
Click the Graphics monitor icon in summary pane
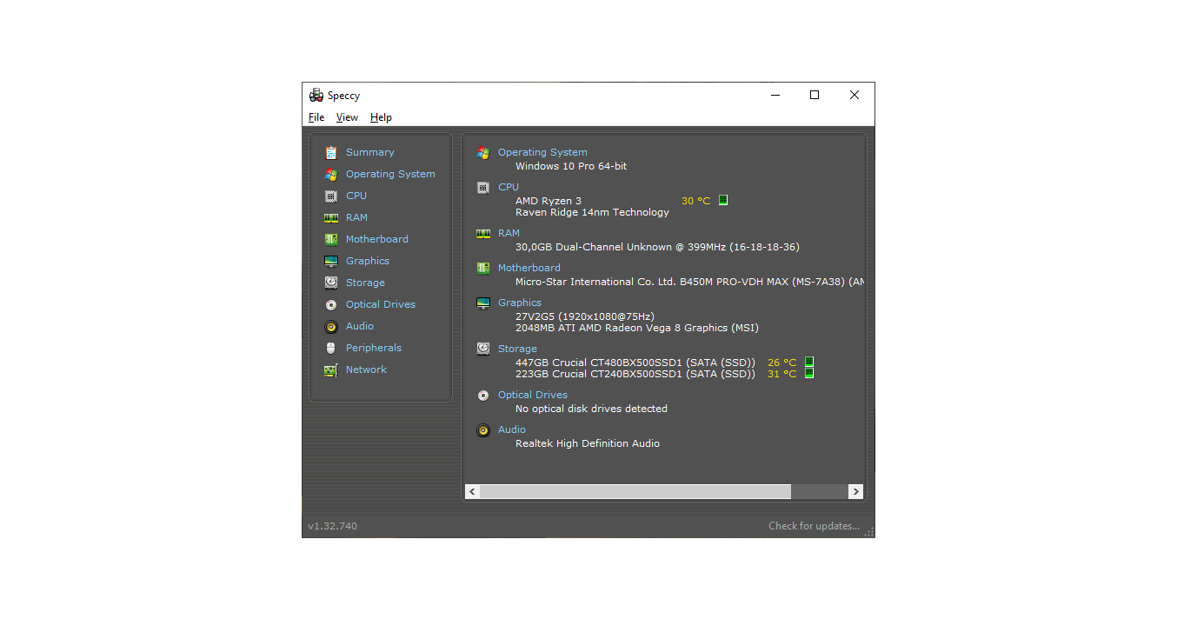click(483, 303)
